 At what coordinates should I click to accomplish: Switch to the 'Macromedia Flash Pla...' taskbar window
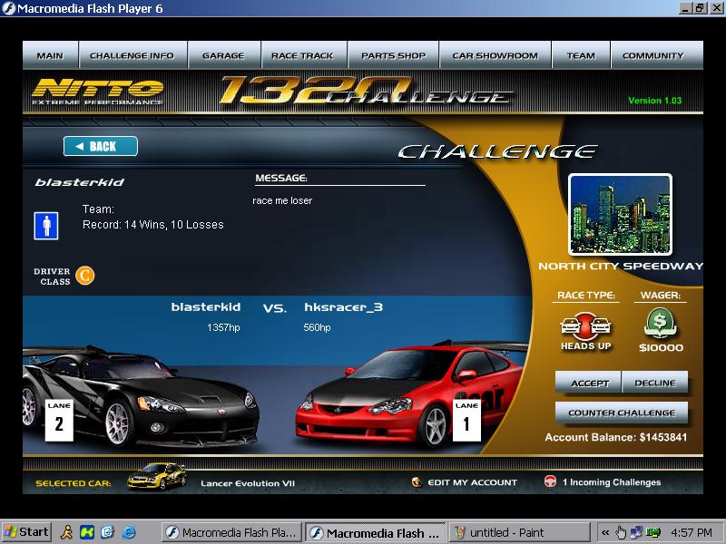232,532
